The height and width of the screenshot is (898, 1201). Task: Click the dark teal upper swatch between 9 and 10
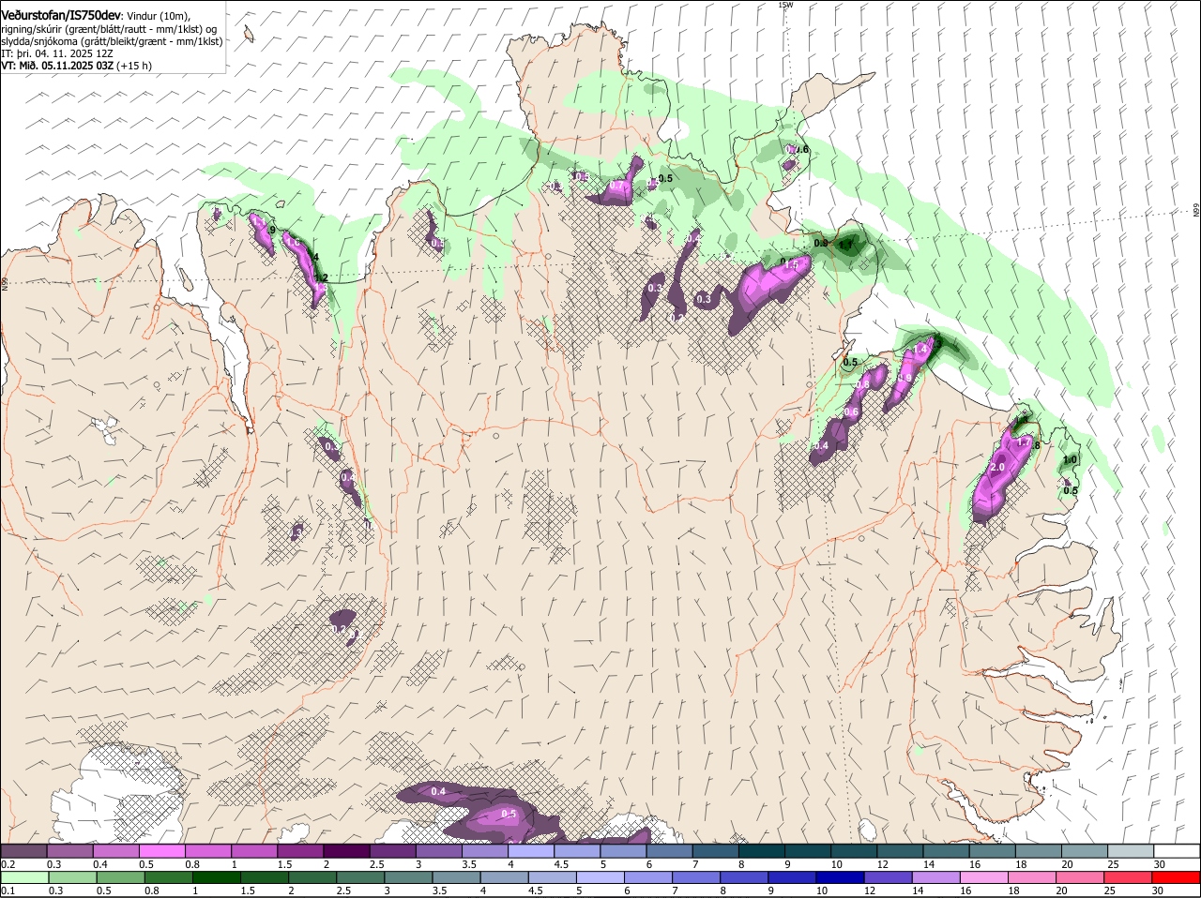coord(809,851)
